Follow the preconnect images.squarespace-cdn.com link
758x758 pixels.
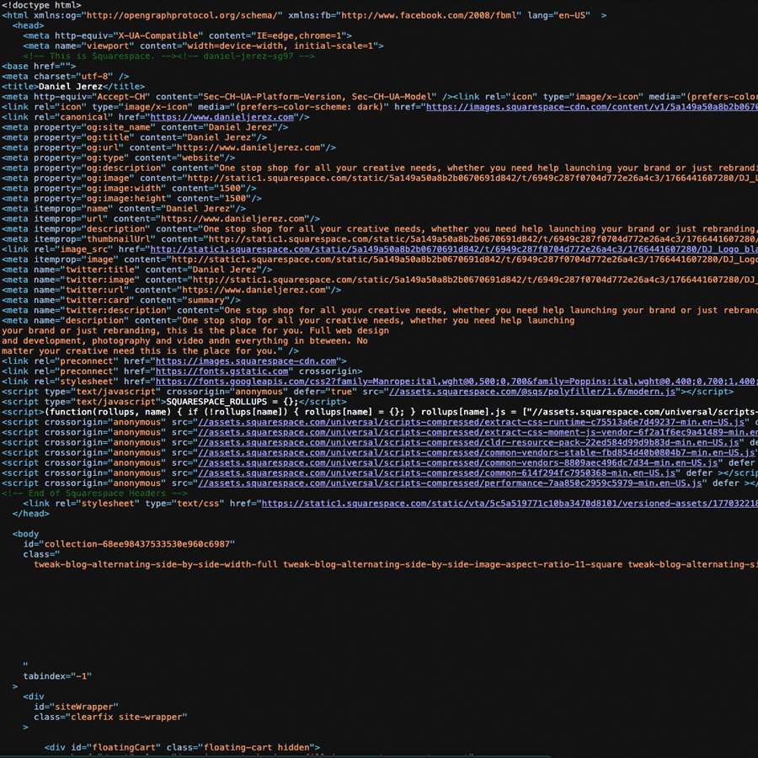(246, 361)
